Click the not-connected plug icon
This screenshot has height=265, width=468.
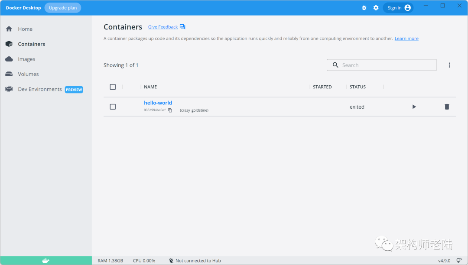point(171,261)
